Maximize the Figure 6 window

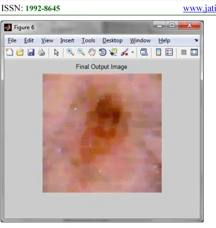click(x=172, y=26)
